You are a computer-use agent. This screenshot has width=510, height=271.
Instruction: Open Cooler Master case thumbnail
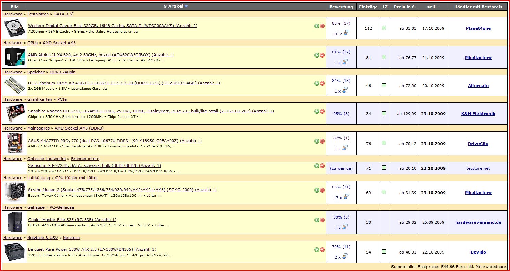pyautogui.click(x=15, y=222)
